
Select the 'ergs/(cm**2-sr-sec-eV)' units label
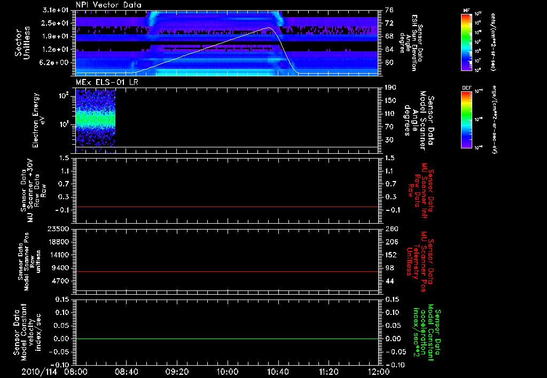tap(494, 119)
